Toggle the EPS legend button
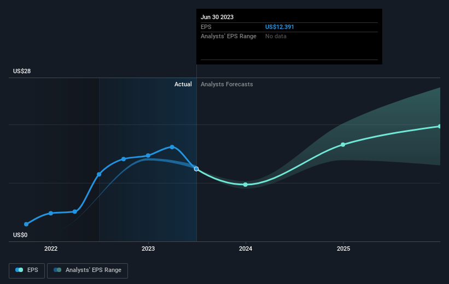Image resolution: width=449 pixels, height=284 pixels. [27, 270]
